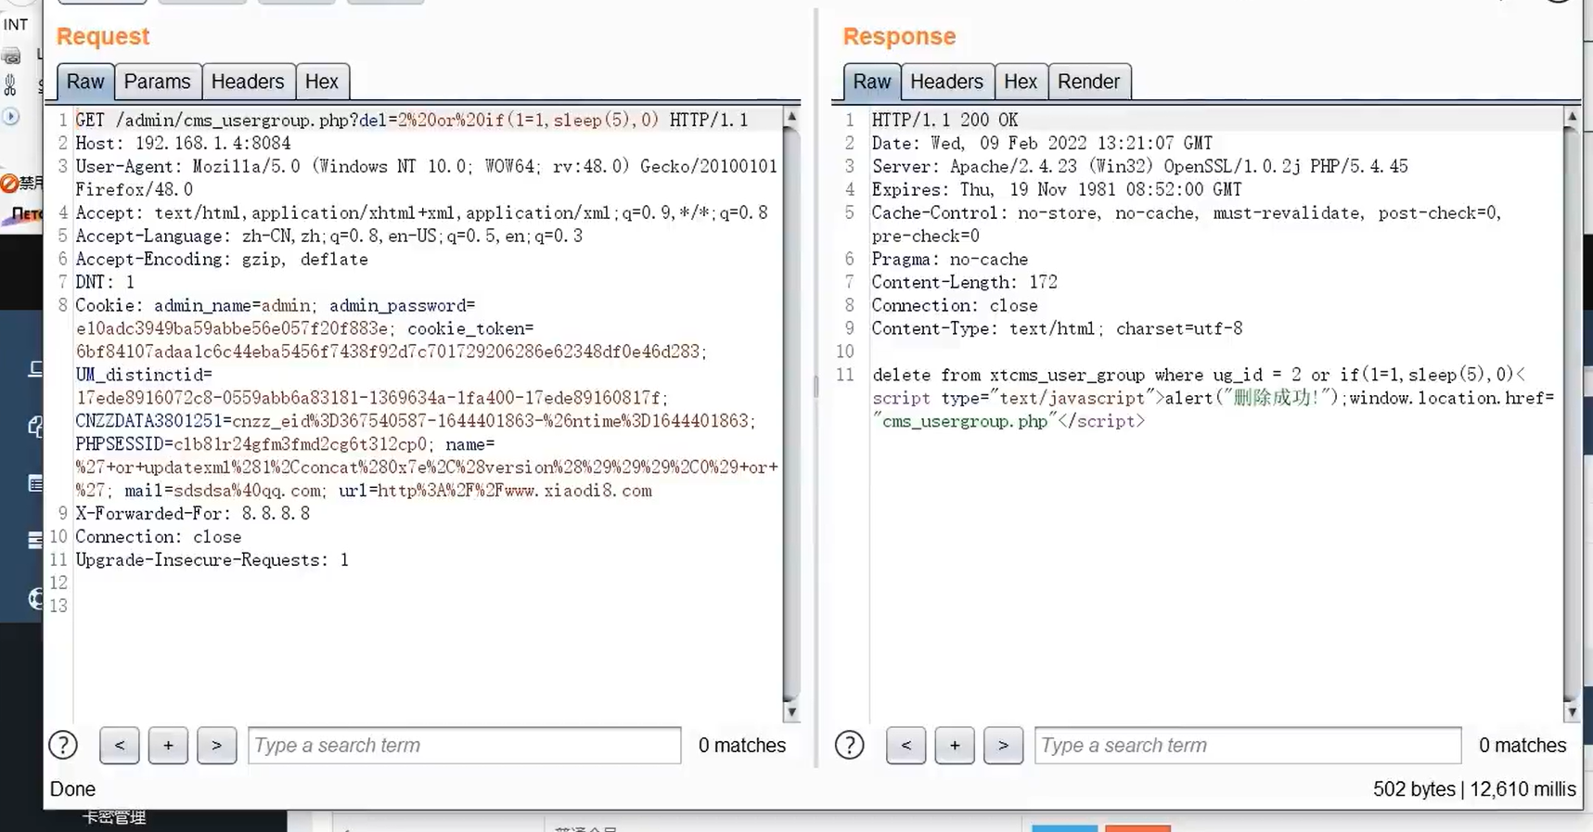Open Response help question-mark icon
This screenshot has height=832, width=1593.
pyautogui.click(x=849, y=745)
